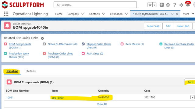Click the Item column header
This screenshot has height=109, width=195.
pyautogui.click(x=55, y=91)
